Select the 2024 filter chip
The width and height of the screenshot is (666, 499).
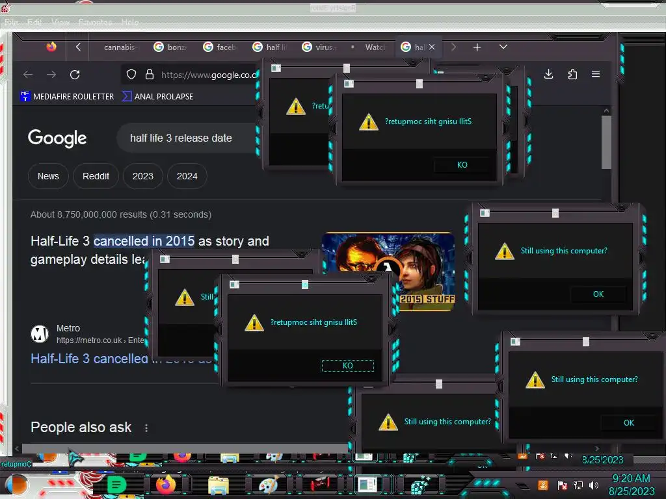click(187, 176)
